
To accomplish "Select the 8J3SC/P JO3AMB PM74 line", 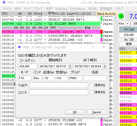I will click(51, 124).
